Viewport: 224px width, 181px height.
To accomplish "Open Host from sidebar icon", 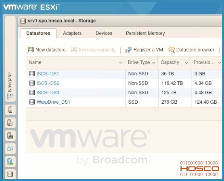I will (x=10, y=110).
